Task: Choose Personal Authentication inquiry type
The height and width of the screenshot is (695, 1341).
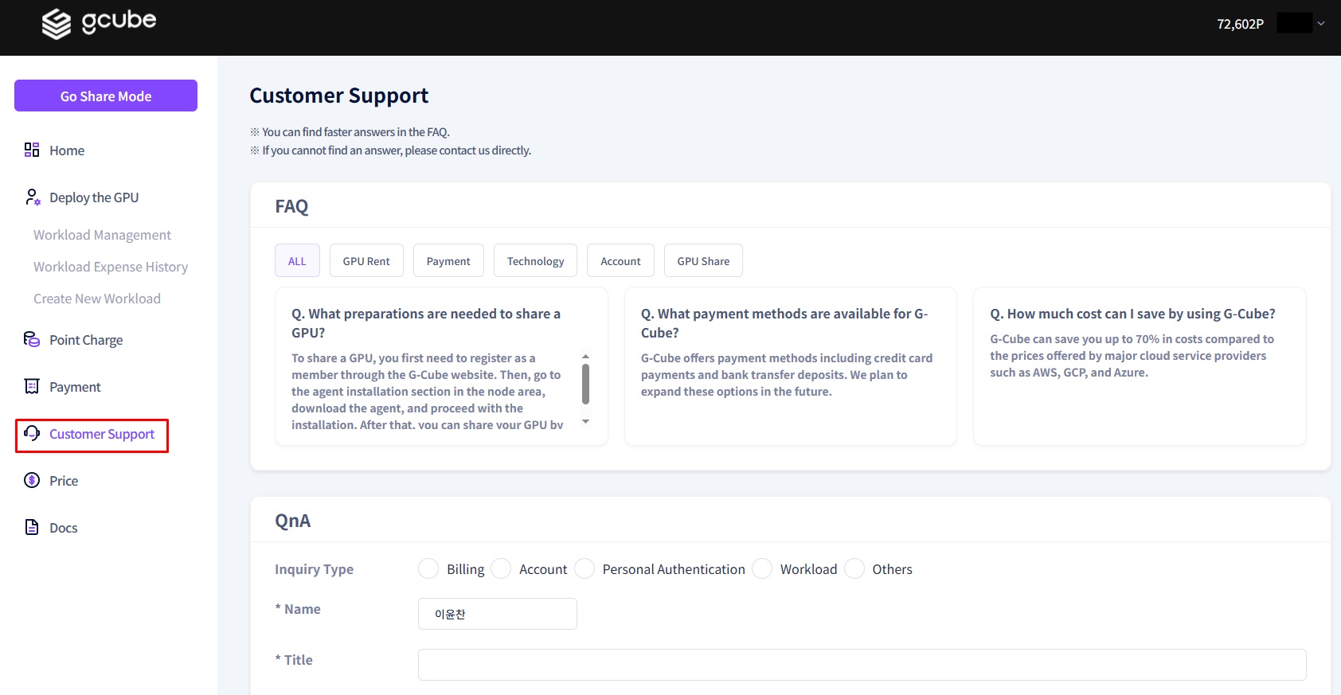Action: point(584,568)
